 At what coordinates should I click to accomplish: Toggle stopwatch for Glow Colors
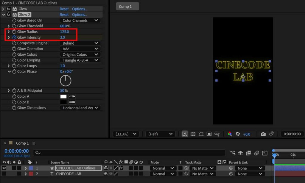click(14, 54)
